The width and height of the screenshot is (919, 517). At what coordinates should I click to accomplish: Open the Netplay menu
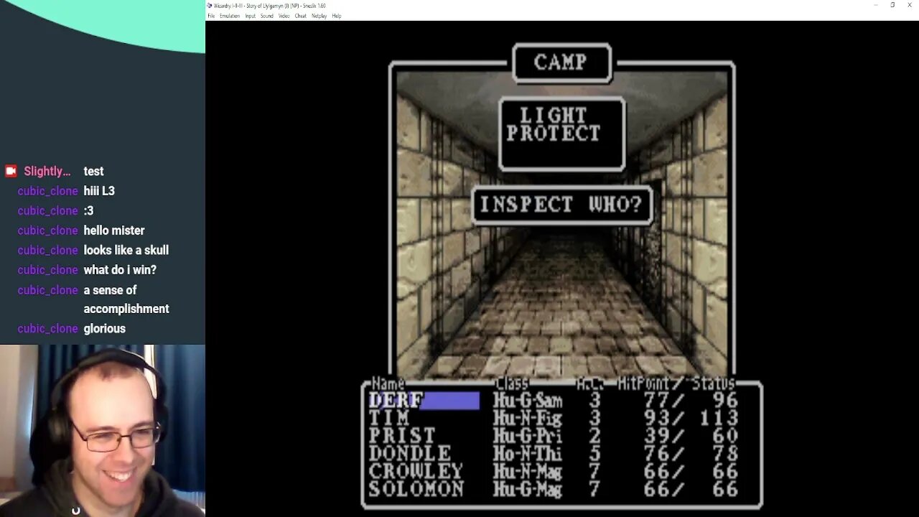(319, 16)
